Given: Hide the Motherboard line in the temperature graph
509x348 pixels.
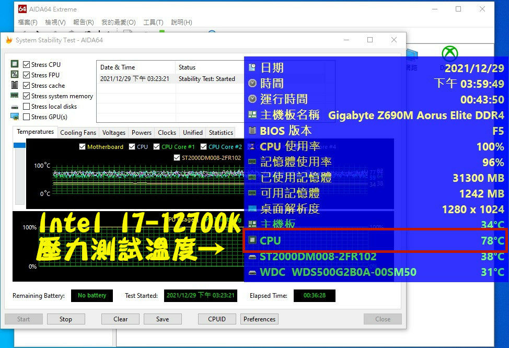Looking at the screenshot, I should [x=83, y=147].
